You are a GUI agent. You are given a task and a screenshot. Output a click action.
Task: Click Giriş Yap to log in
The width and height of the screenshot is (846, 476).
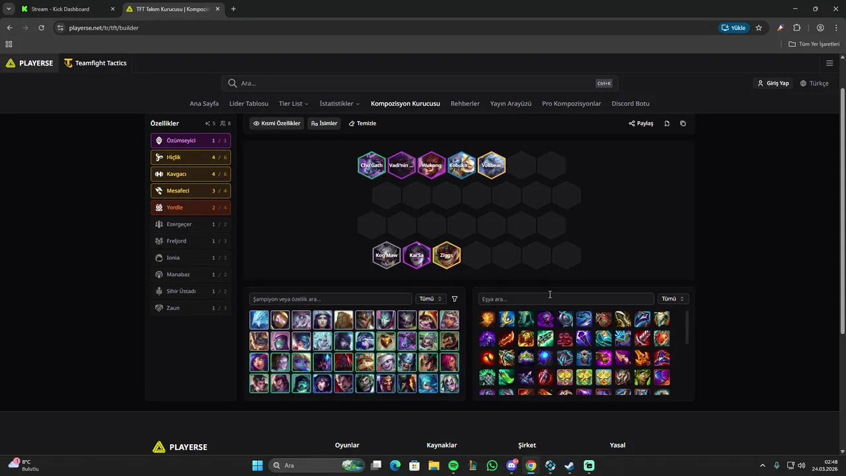point(773,83)
